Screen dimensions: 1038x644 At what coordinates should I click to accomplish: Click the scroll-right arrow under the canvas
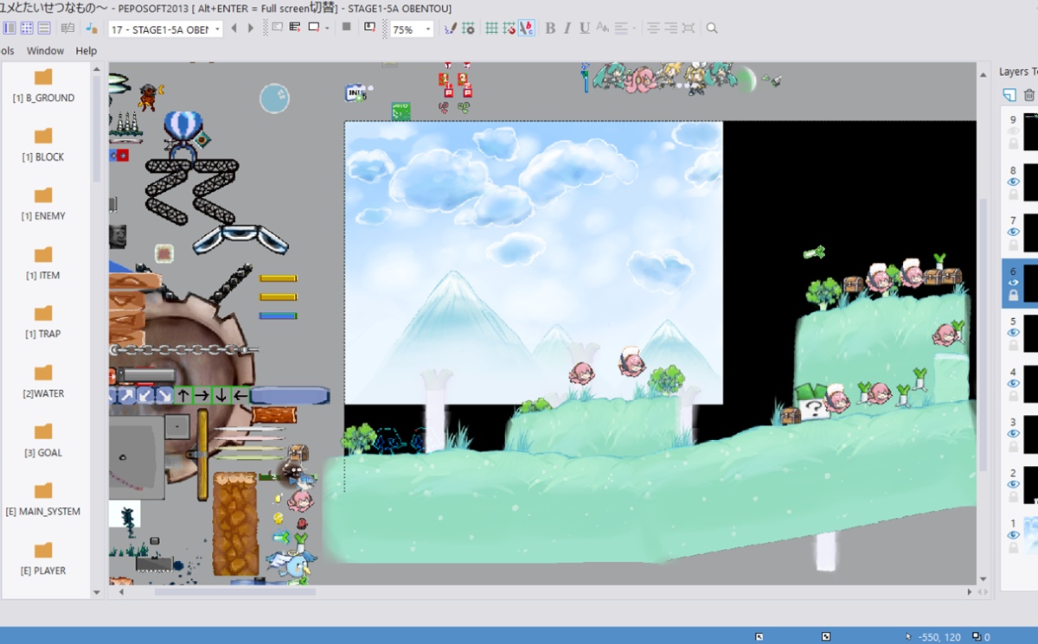click(970, 592)
